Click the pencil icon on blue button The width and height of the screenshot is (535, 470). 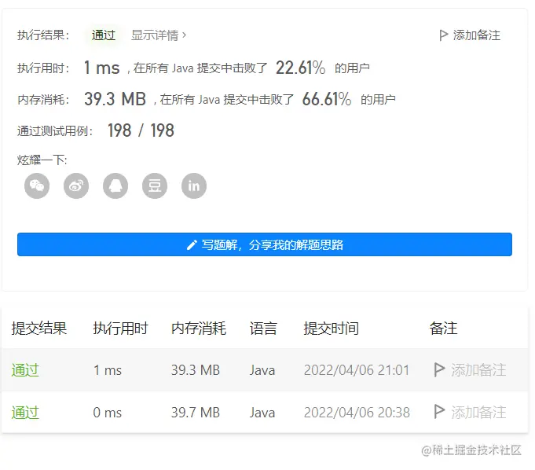pos(192,244)
